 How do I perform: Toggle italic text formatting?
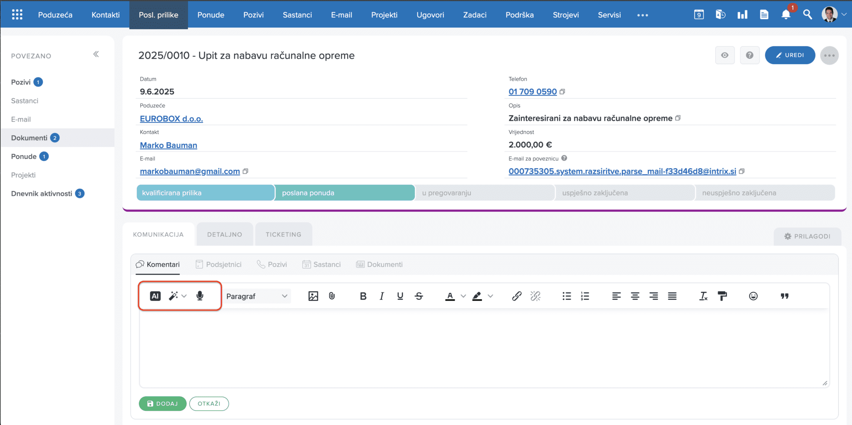tap(381, 296)
